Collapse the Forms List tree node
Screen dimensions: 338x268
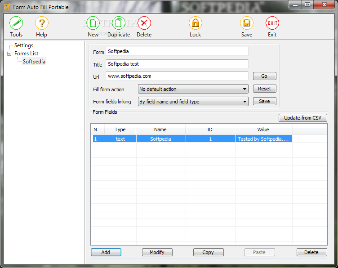click(9, 54)
